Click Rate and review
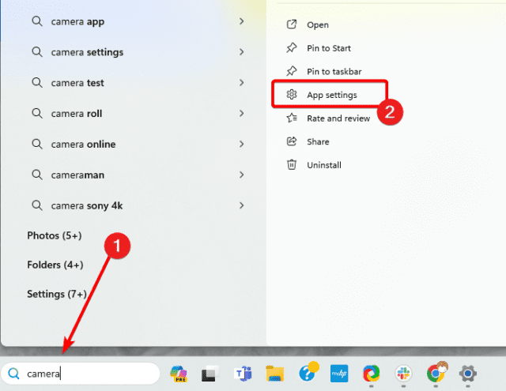The image size is (506, 391). [x=338, y=118]
